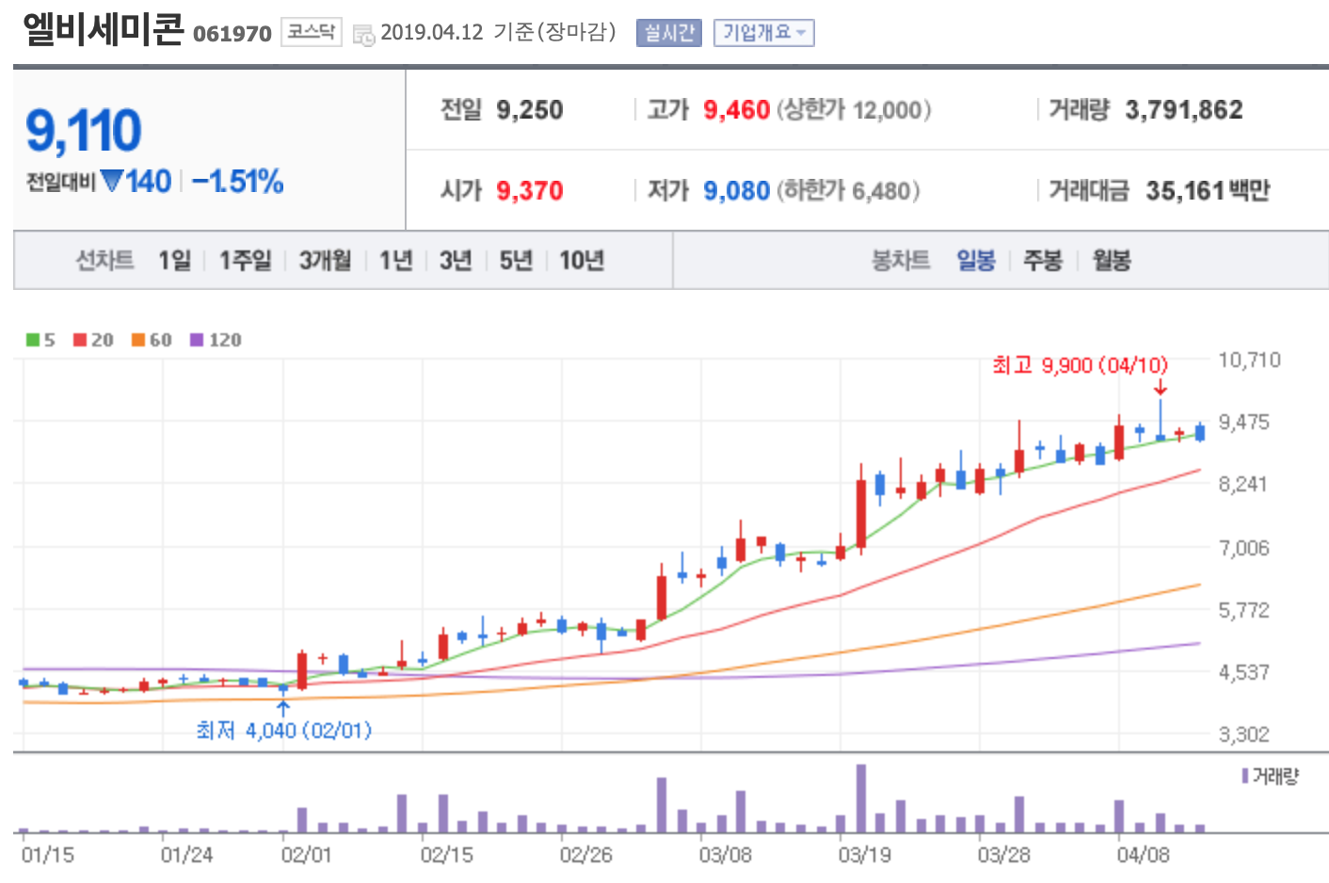The height and width of the screenshot is (883, 1329).
Task: Click the 최저 4,040 (02/01) low label
Action: [284, 730]
